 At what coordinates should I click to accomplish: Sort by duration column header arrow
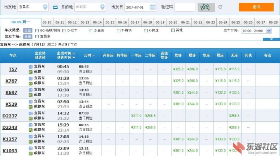[x=94, y=55]
